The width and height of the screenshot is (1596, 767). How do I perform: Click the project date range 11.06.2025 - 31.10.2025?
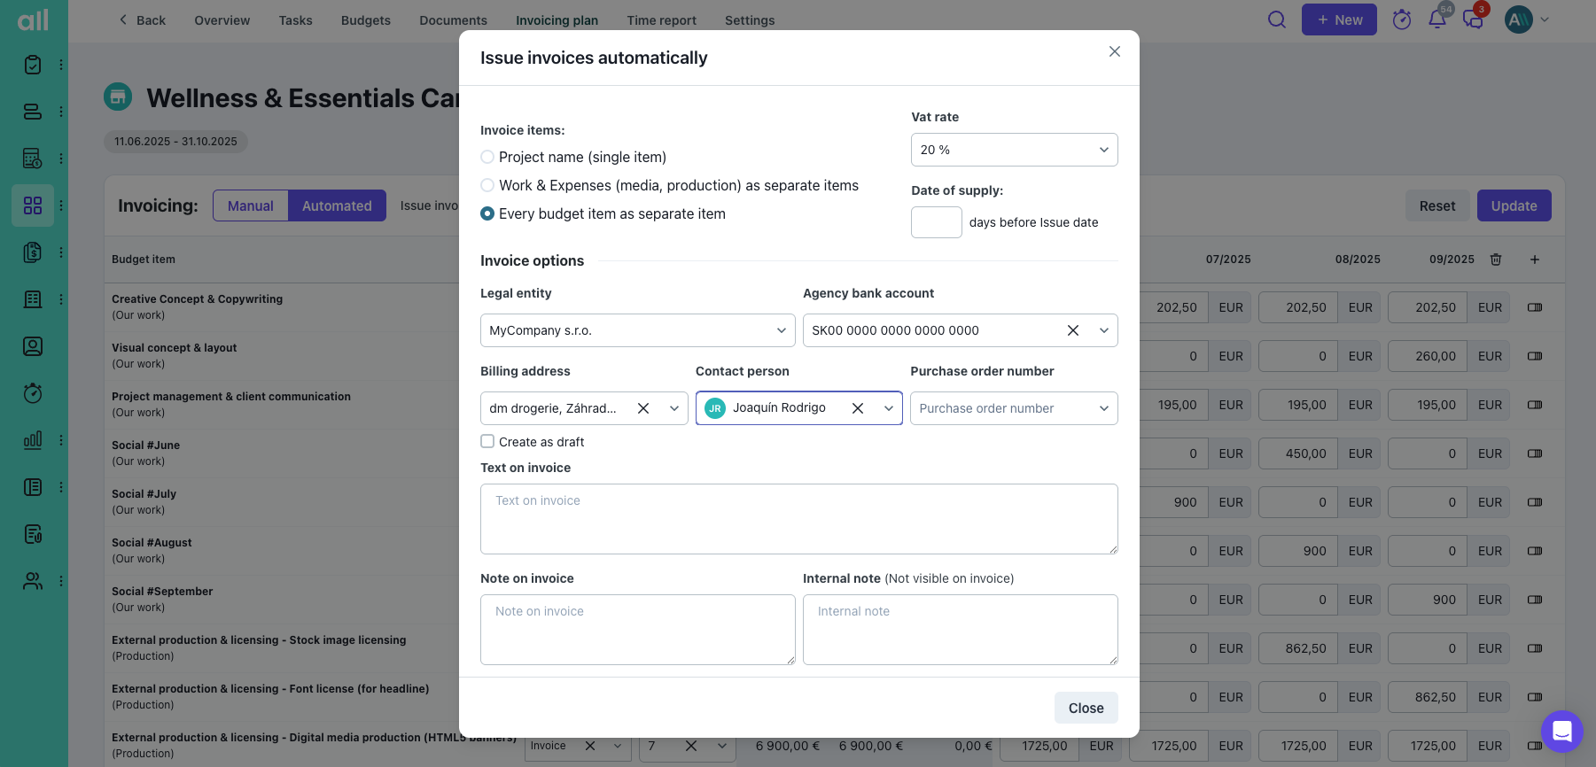click(x=175, y=142)
